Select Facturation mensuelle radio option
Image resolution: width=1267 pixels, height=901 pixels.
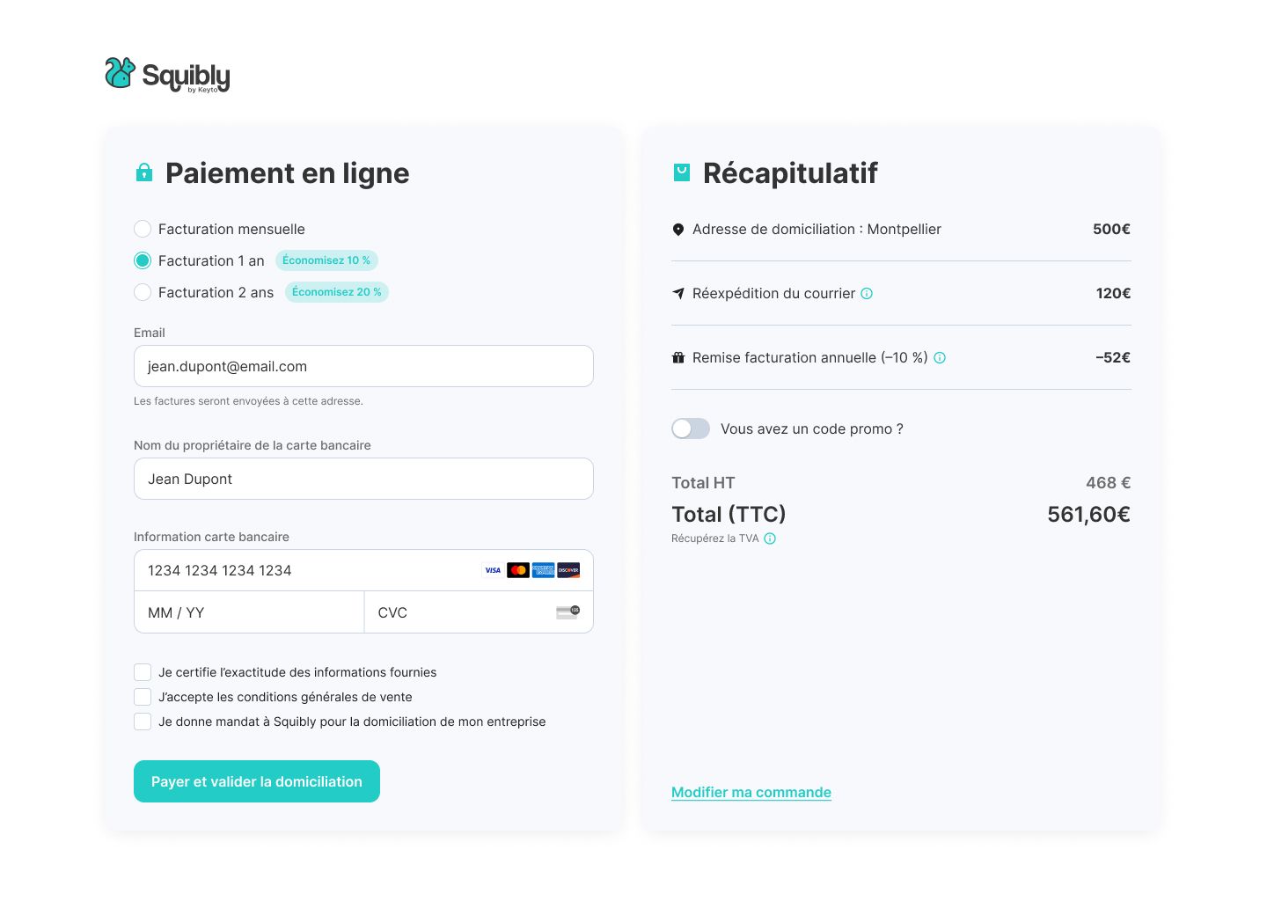143,229
